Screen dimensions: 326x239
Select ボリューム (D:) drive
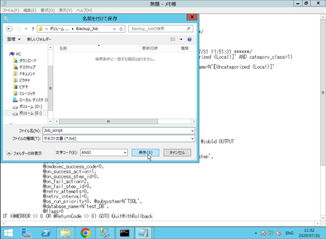(x=27, y=107)
